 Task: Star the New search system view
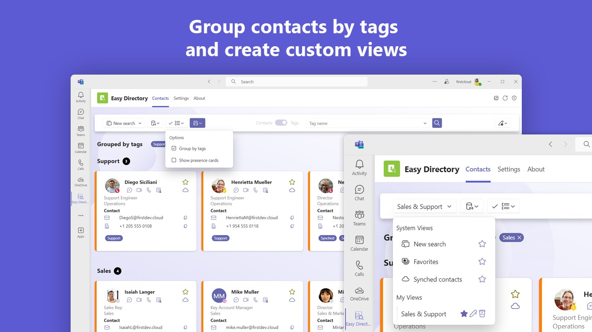[482, 244]
